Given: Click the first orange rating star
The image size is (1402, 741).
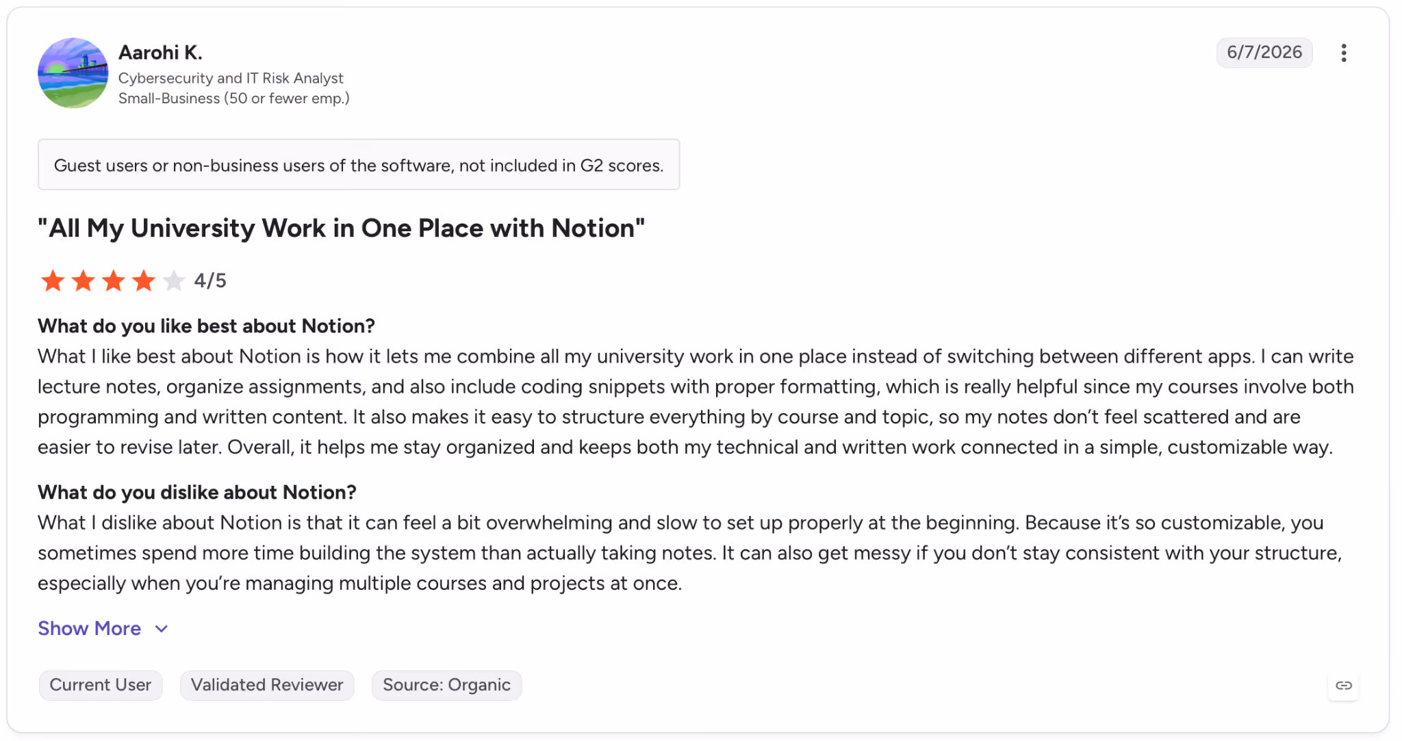Looking at the screenshot, I should pyautogui.click(x=53, y=281).
